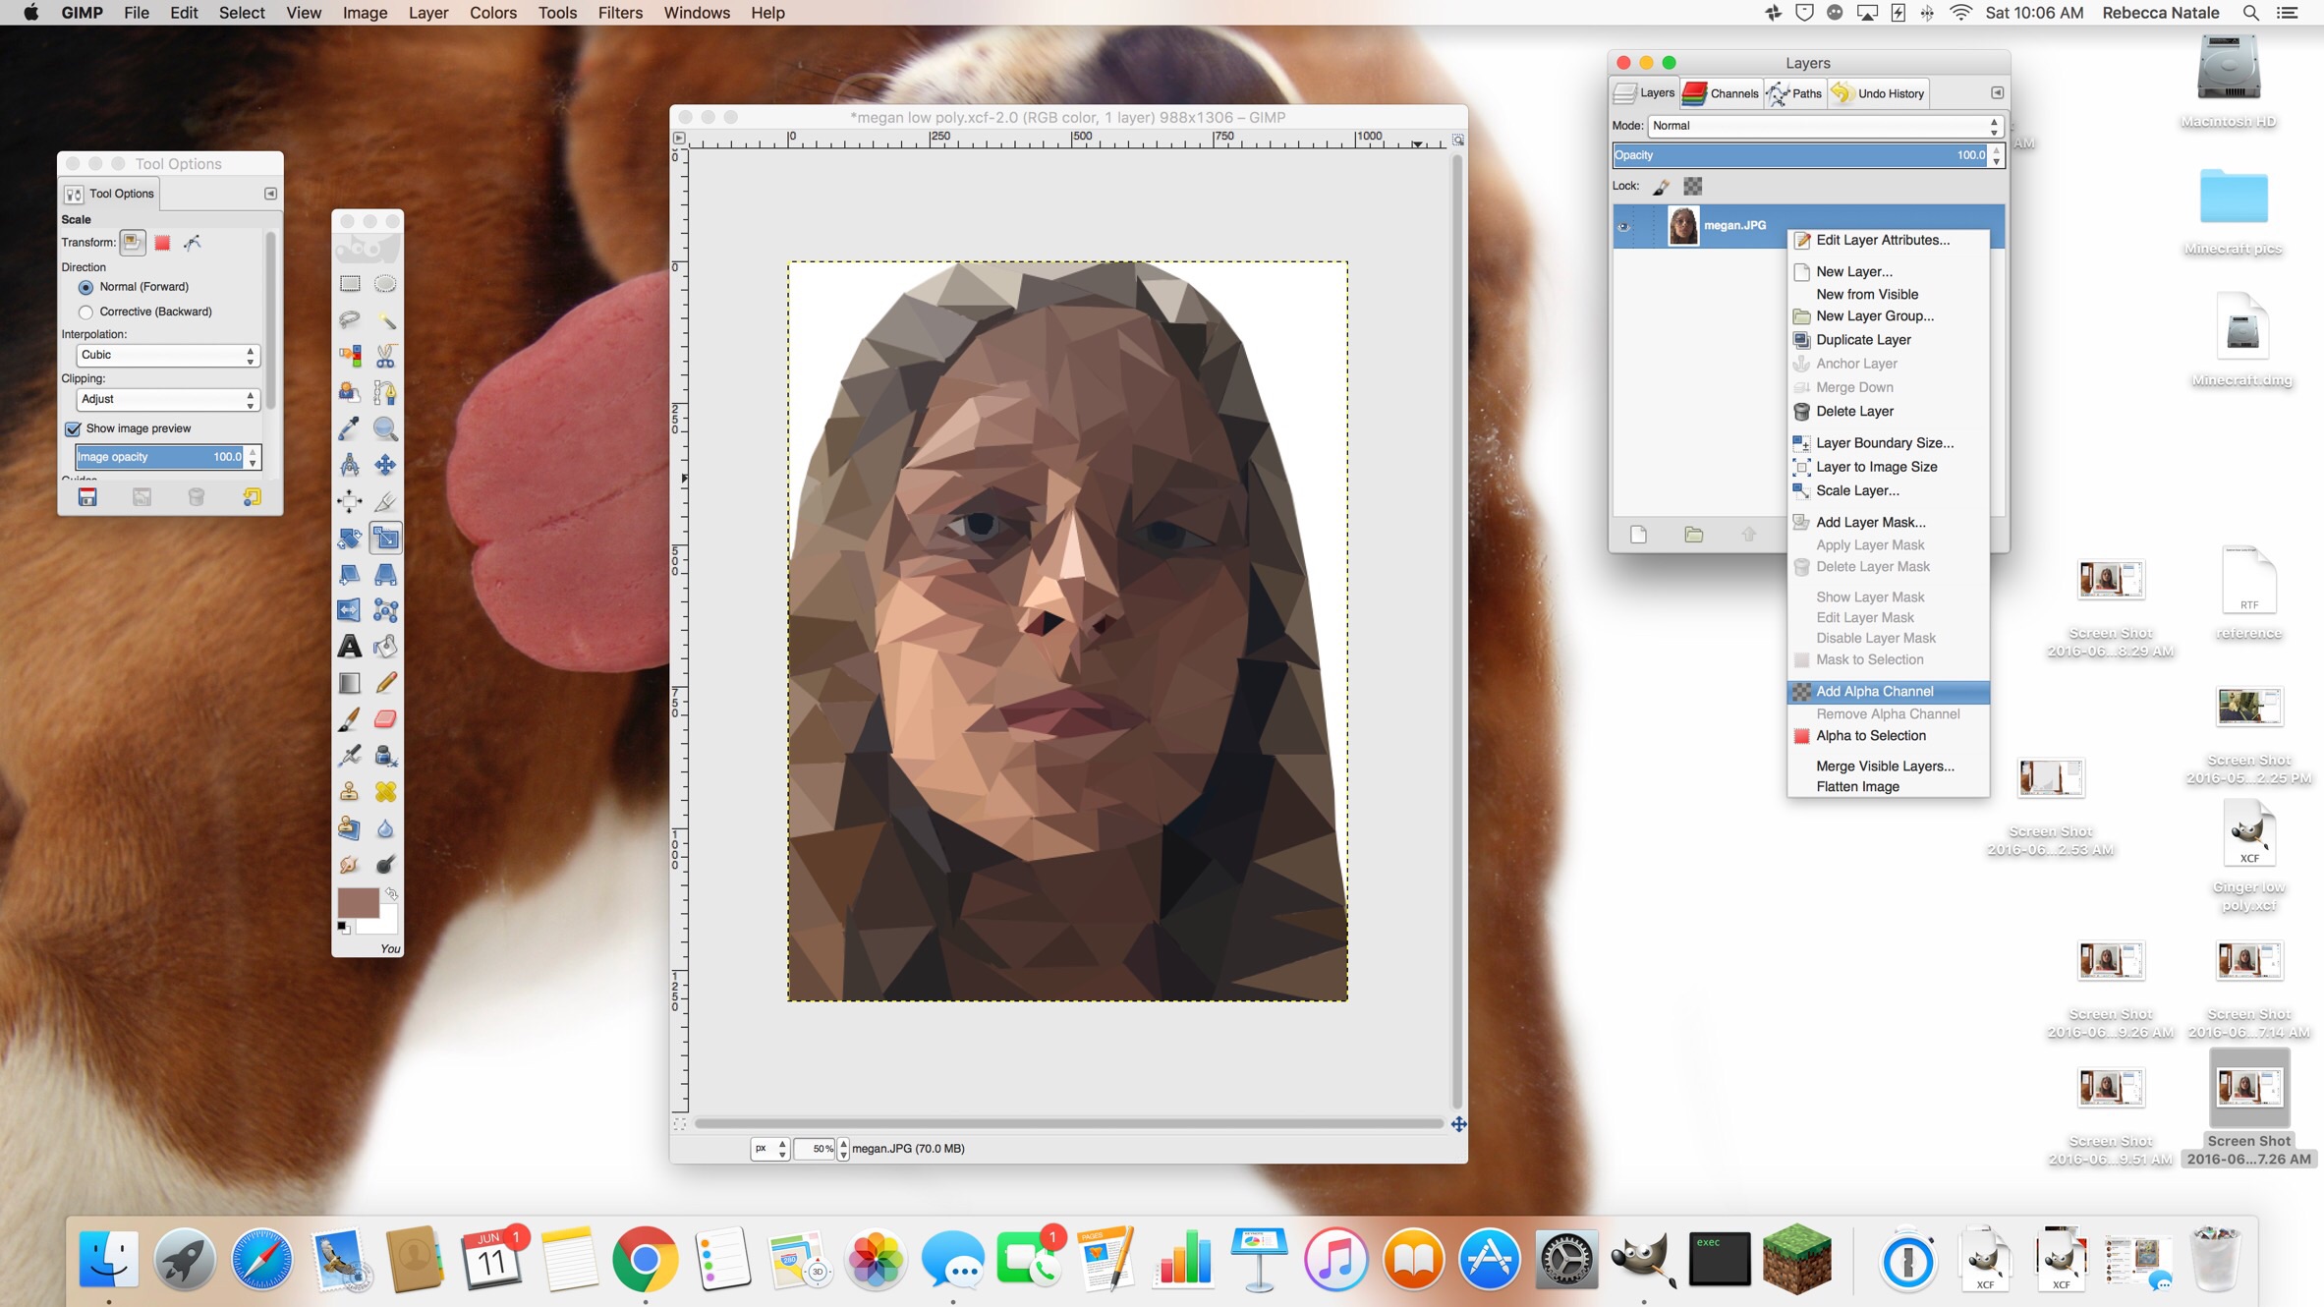This screenshot has width=2324, height=1307.
Task: Toggle Lock pixels brush icon
Action: click(1662, 187)
